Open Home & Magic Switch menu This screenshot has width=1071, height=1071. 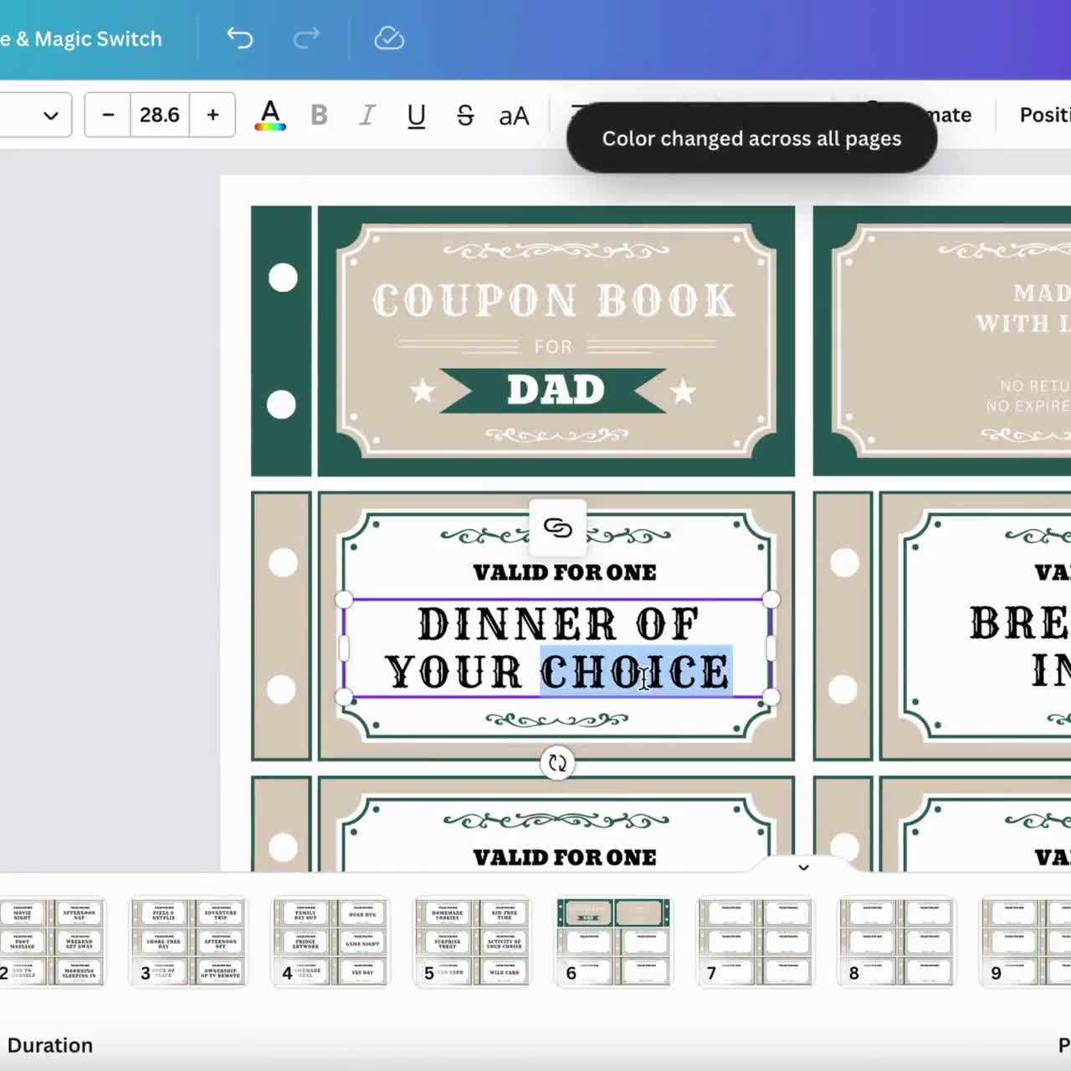click(80, 38)
